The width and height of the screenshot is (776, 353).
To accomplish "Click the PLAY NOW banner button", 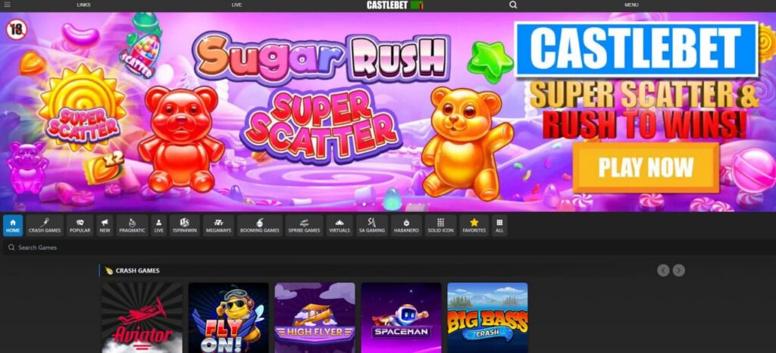I will pyautogui.click(x=646, y=167).
